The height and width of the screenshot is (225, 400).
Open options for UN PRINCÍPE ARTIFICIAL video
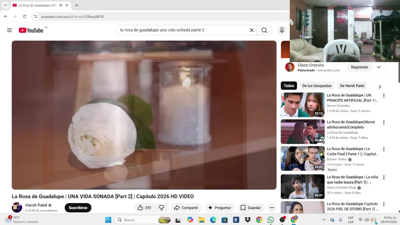[384, 96]
